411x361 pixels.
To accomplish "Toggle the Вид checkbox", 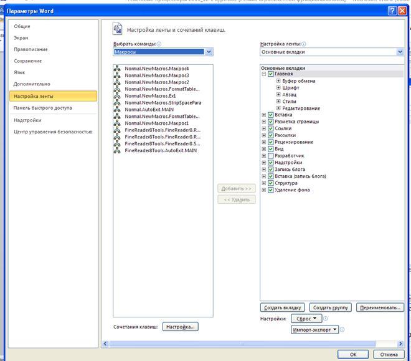I will tap(271, 149).
